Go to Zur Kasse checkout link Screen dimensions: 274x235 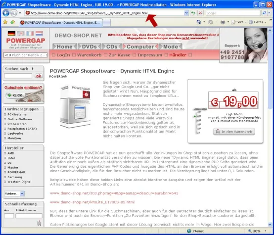point(119,55)
